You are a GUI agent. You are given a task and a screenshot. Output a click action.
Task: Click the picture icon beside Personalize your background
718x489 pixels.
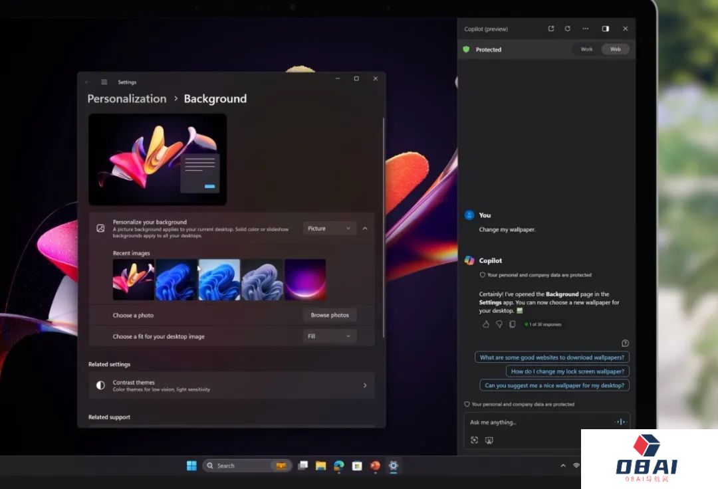point(100,229)
